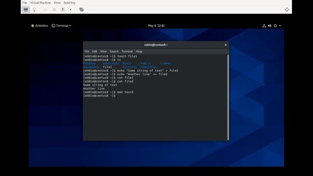Open the Send Key menu
Screen dimensions: 313x176
[x=69, y=3]
